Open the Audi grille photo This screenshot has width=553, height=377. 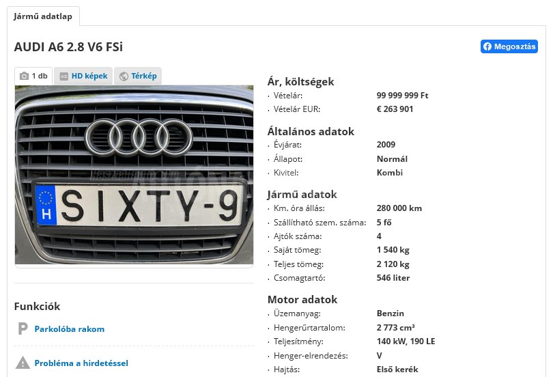tap(134, 175)
